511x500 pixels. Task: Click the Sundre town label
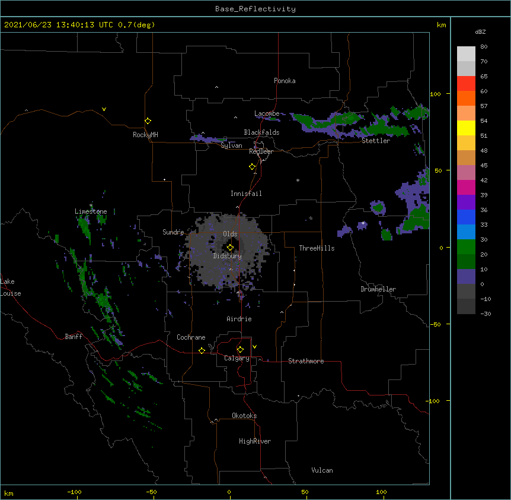click(173, 232)
